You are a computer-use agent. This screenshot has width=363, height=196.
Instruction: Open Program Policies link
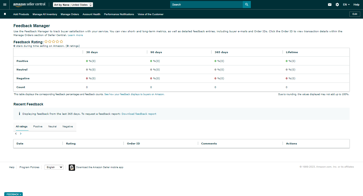pyautogui.click(x=29, y=167)
